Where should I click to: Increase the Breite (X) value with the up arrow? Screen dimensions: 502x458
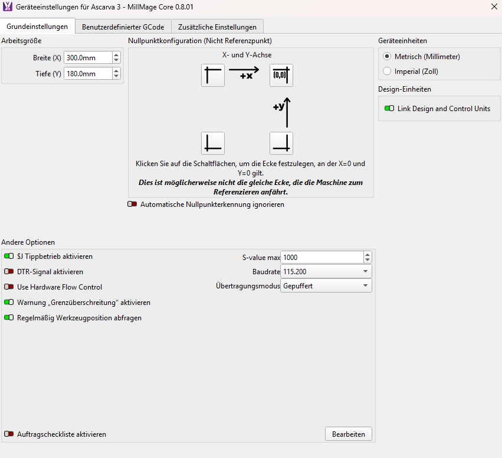click(x=116, y=55)
